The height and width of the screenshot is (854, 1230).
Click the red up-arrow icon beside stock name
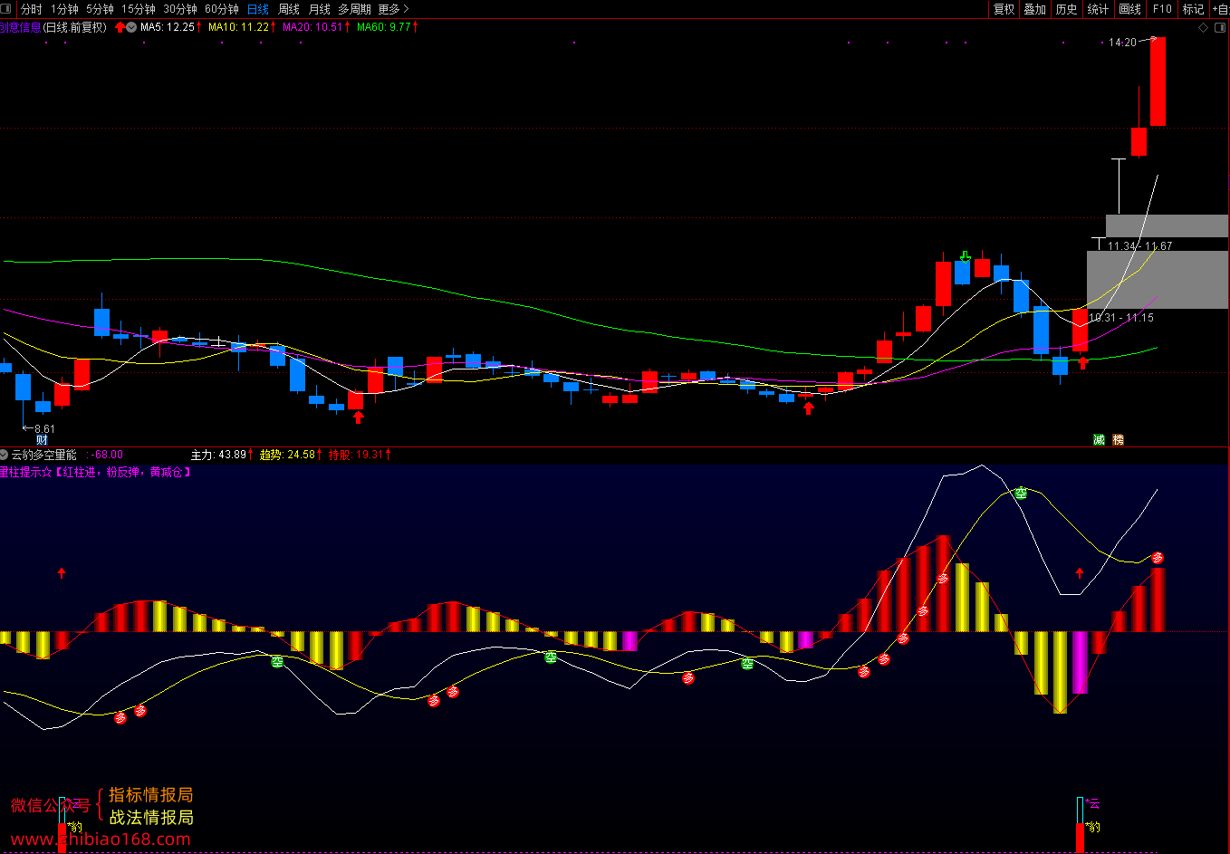coord(120,27)
